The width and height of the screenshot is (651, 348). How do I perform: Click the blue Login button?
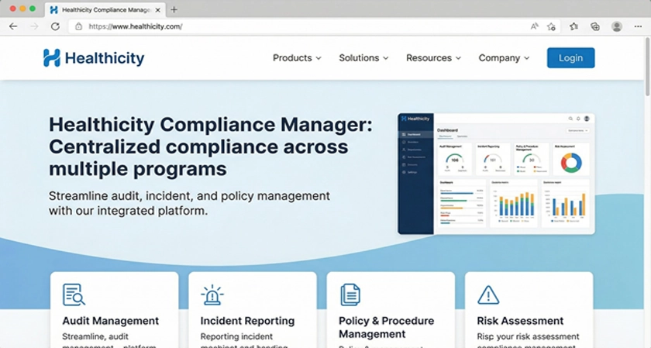pos(570,58)
